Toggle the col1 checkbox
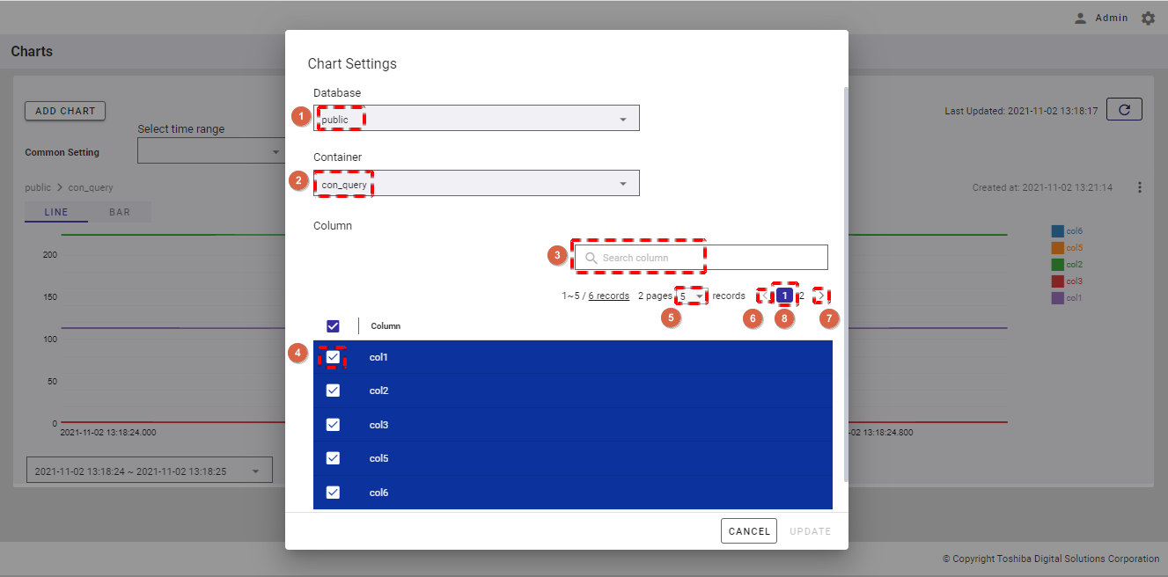The image size is (1168, 577). click(333, 357)
